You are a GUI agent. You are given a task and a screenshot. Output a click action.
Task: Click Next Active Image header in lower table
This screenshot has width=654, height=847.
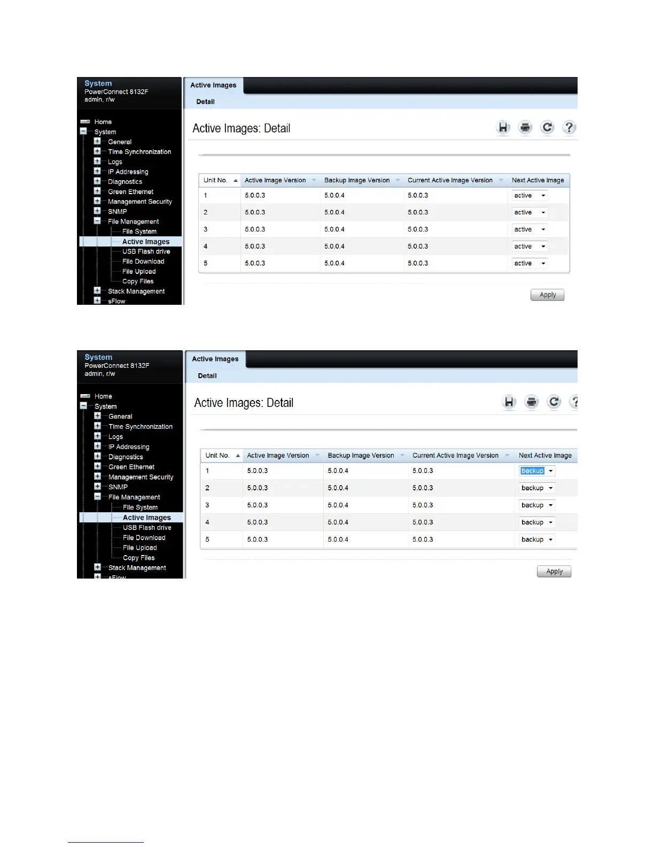545,456
